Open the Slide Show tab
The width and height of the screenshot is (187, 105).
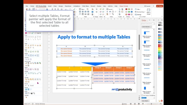click(86, 6)
